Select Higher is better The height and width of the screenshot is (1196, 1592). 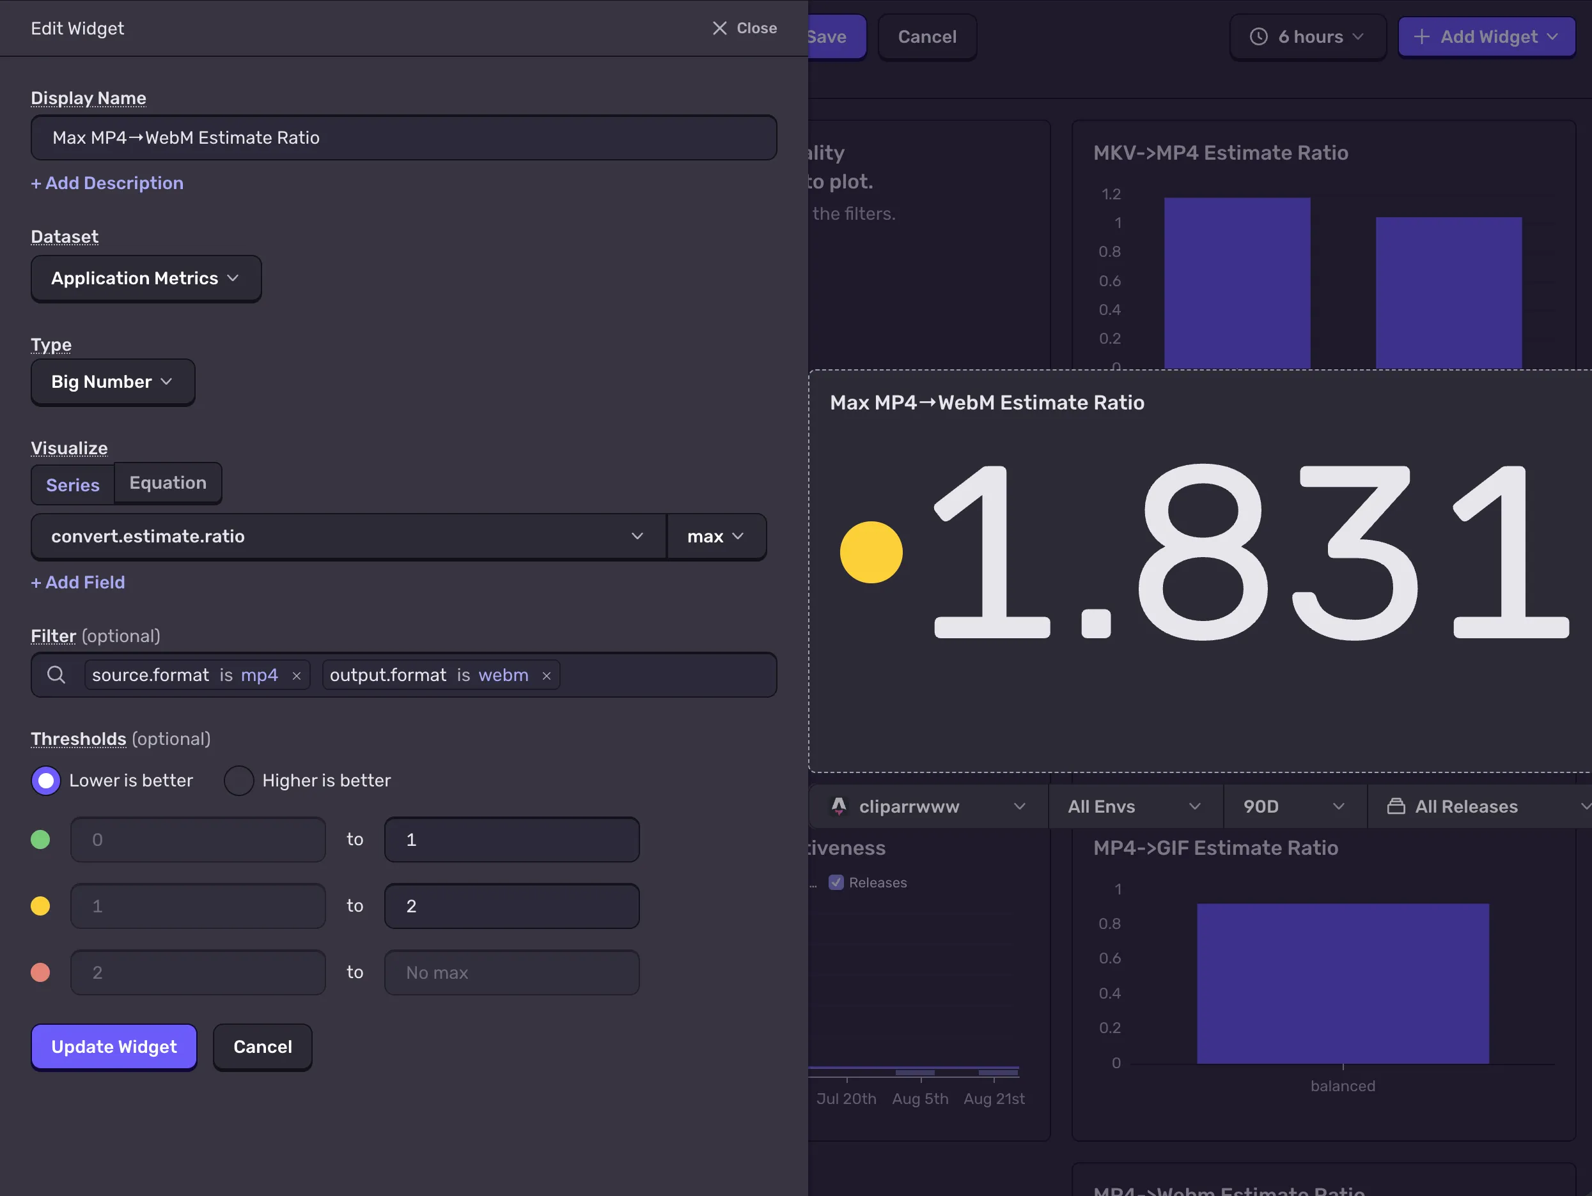239,780
